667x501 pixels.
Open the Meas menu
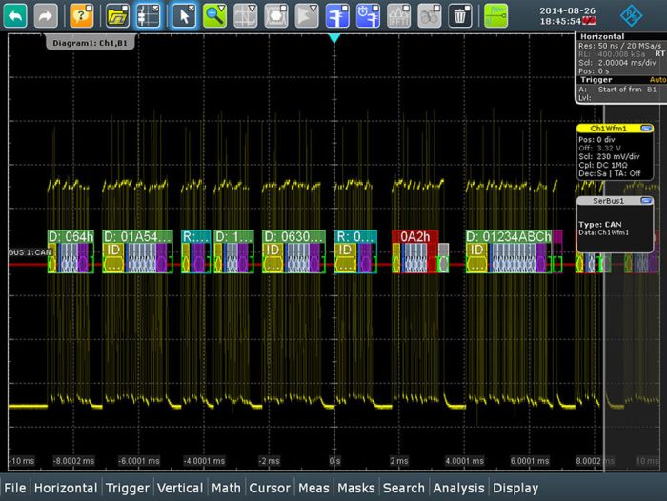coord(313,488)
